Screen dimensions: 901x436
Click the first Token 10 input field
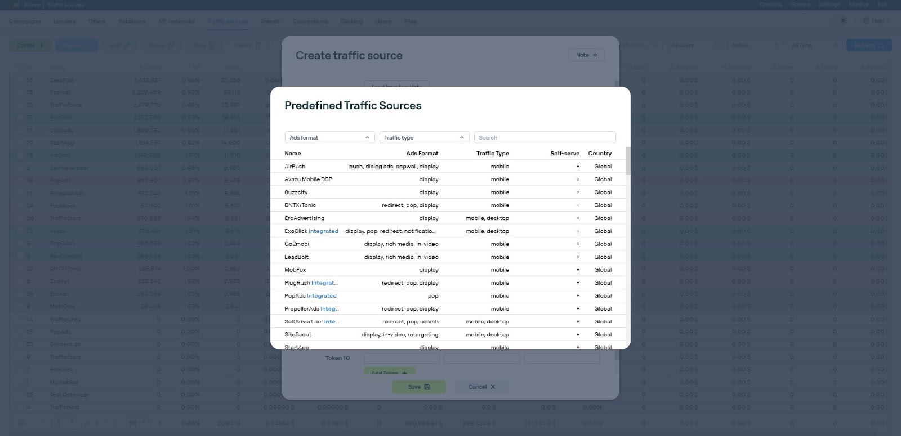403,358
